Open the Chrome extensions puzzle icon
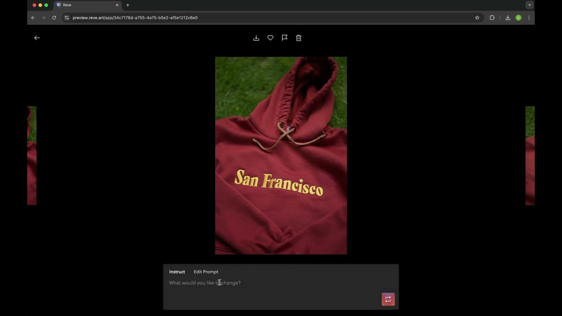This screenshot has width=562, height=316. pyautogui.click(x=492, y=18)
